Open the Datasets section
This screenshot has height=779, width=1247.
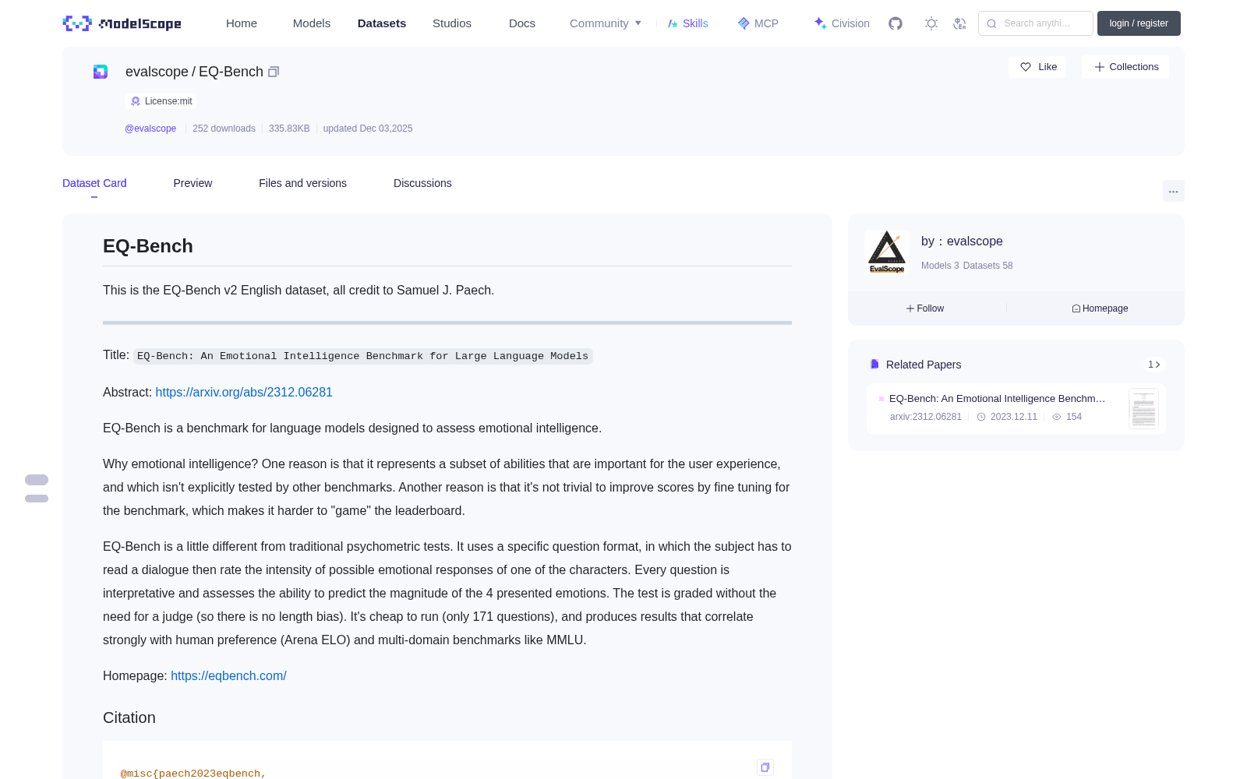pyautogui.click(x=382, y=23)
